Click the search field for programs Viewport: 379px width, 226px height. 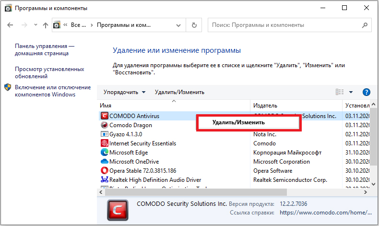click(290, 25)
